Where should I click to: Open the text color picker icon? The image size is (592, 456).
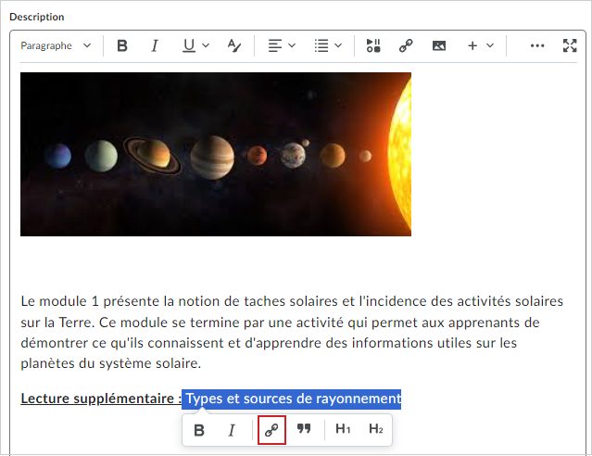coord(234,45)
